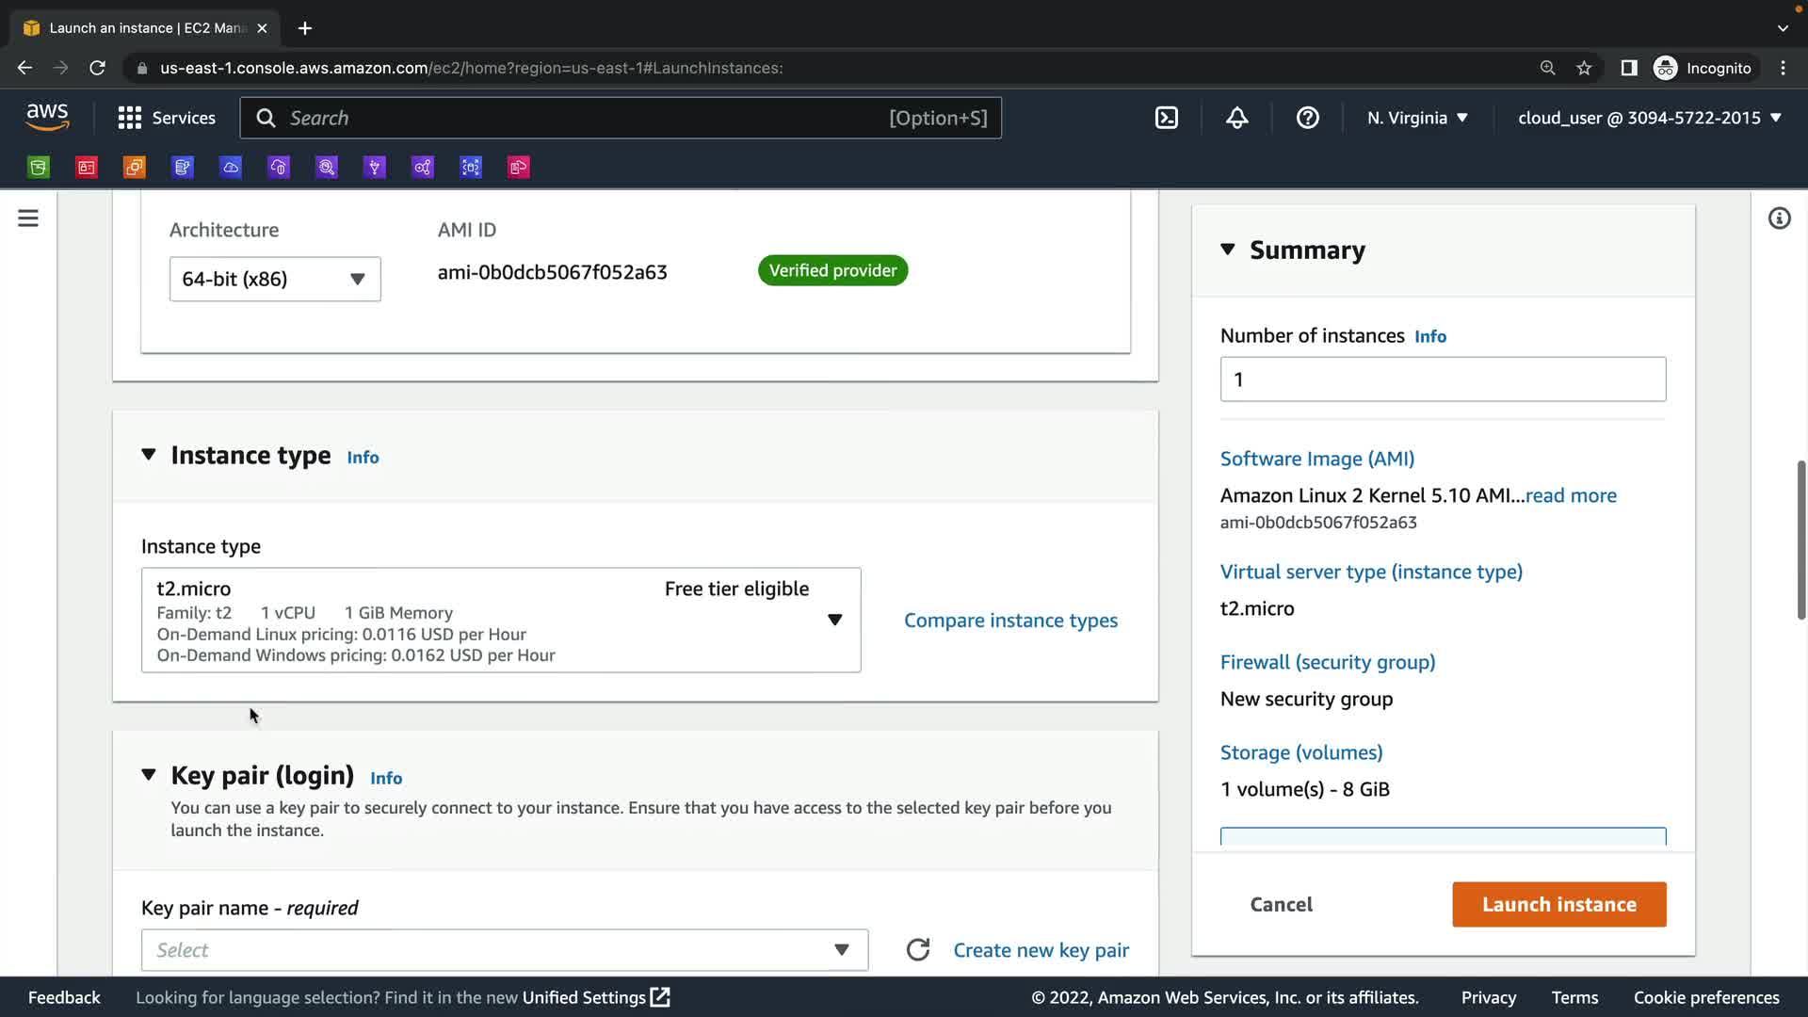
Task: Click Compare instance types link
Action: 1010,621
